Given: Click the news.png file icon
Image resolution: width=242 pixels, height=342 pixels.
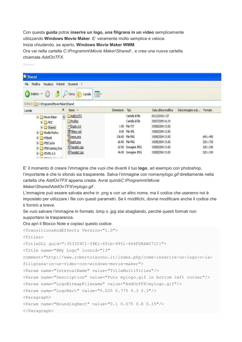Looking at the screenshot, I should coord(69,137).
